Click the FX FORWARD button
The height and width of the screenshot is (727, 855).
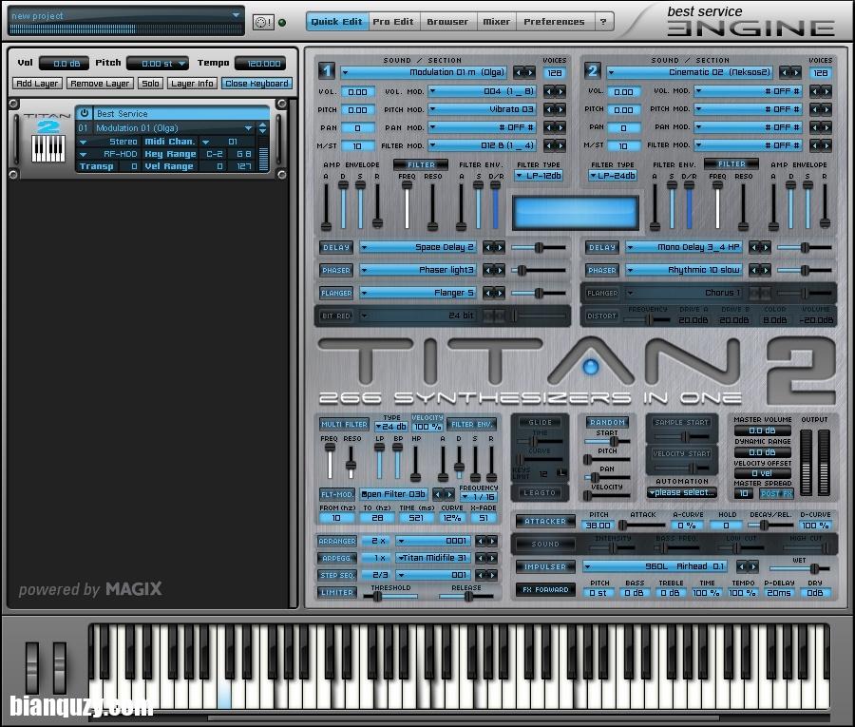pyautogui.click(x=545, y=590)
